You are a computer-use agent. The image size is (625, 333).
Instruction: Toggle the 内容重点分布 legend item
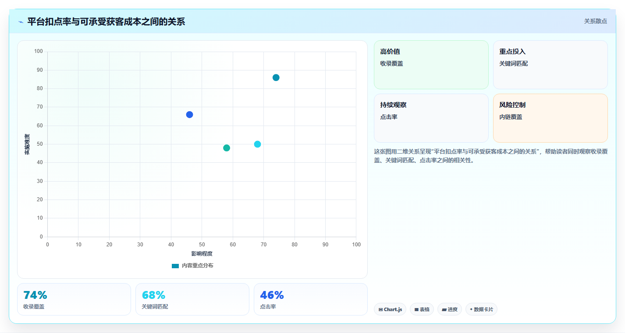coord(192,266)
